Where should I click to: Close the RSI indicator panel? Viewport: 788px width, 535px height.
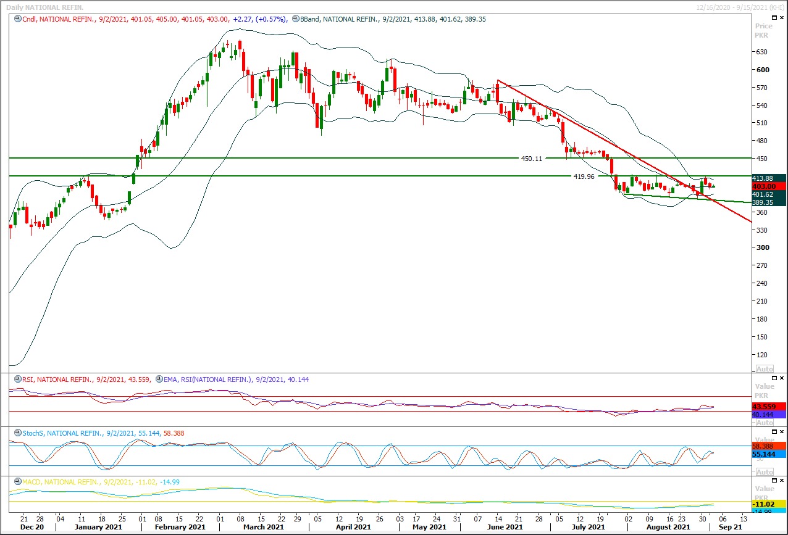782,378
